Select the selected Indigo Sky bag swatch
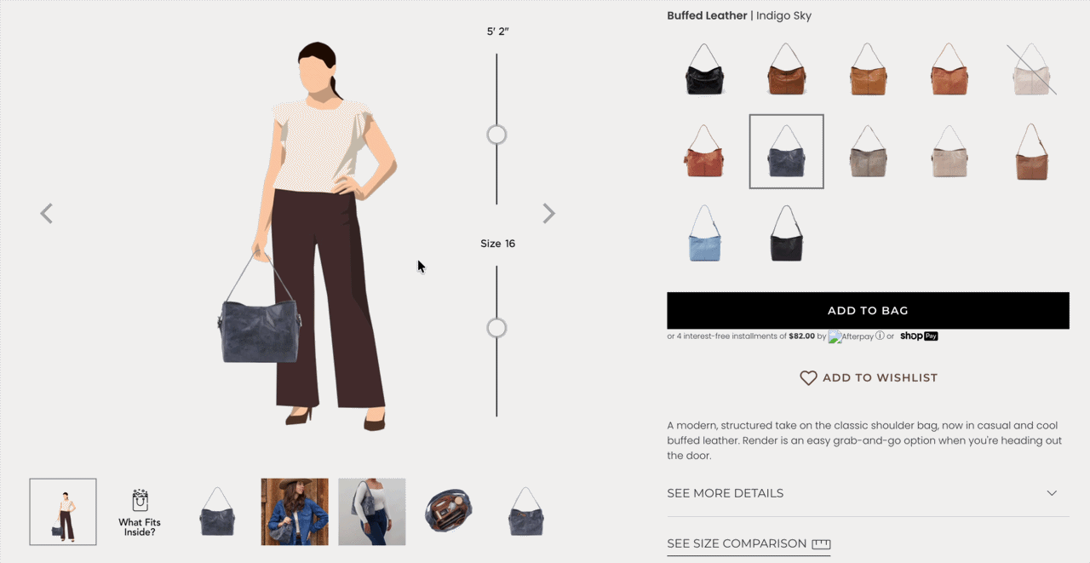Viewport: 1090px width, 563px height. (786, 152)
